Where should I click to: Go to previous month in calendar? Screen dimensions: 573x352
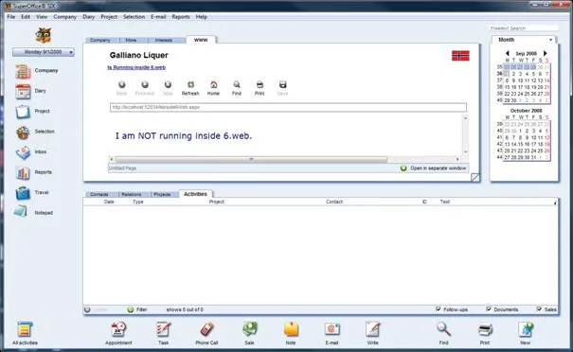click(508, 53)
